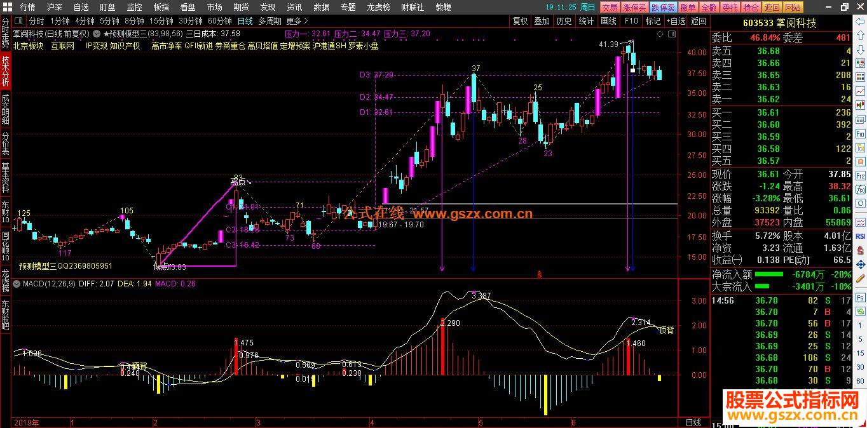Click the down arrow icon in right toolbar

click(x=860, y=50)
